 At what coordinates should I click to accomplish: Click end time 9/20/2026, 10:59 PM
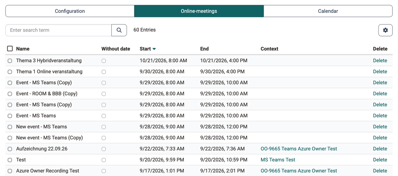[224, 160]
